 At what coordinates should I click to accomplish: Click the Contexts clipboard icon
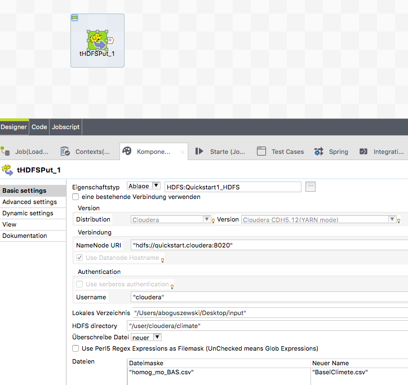65,151
